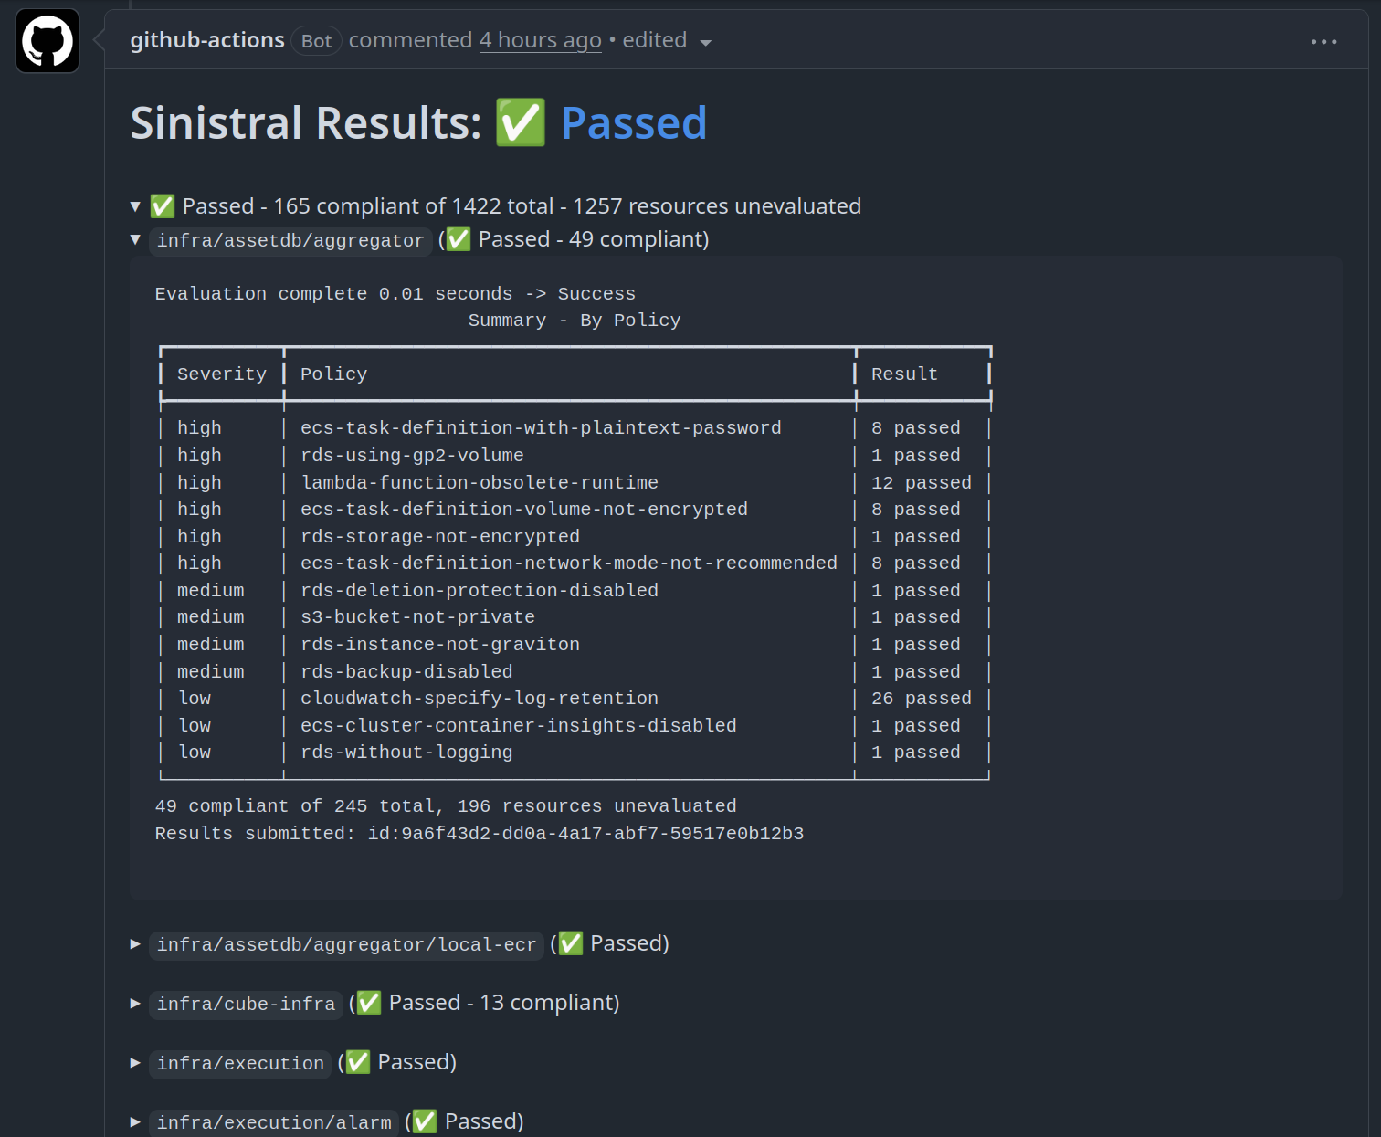Open the "edited" history dropdown
The height and width of the screenshot is (1137, 1381).
[x=705, y=42]
